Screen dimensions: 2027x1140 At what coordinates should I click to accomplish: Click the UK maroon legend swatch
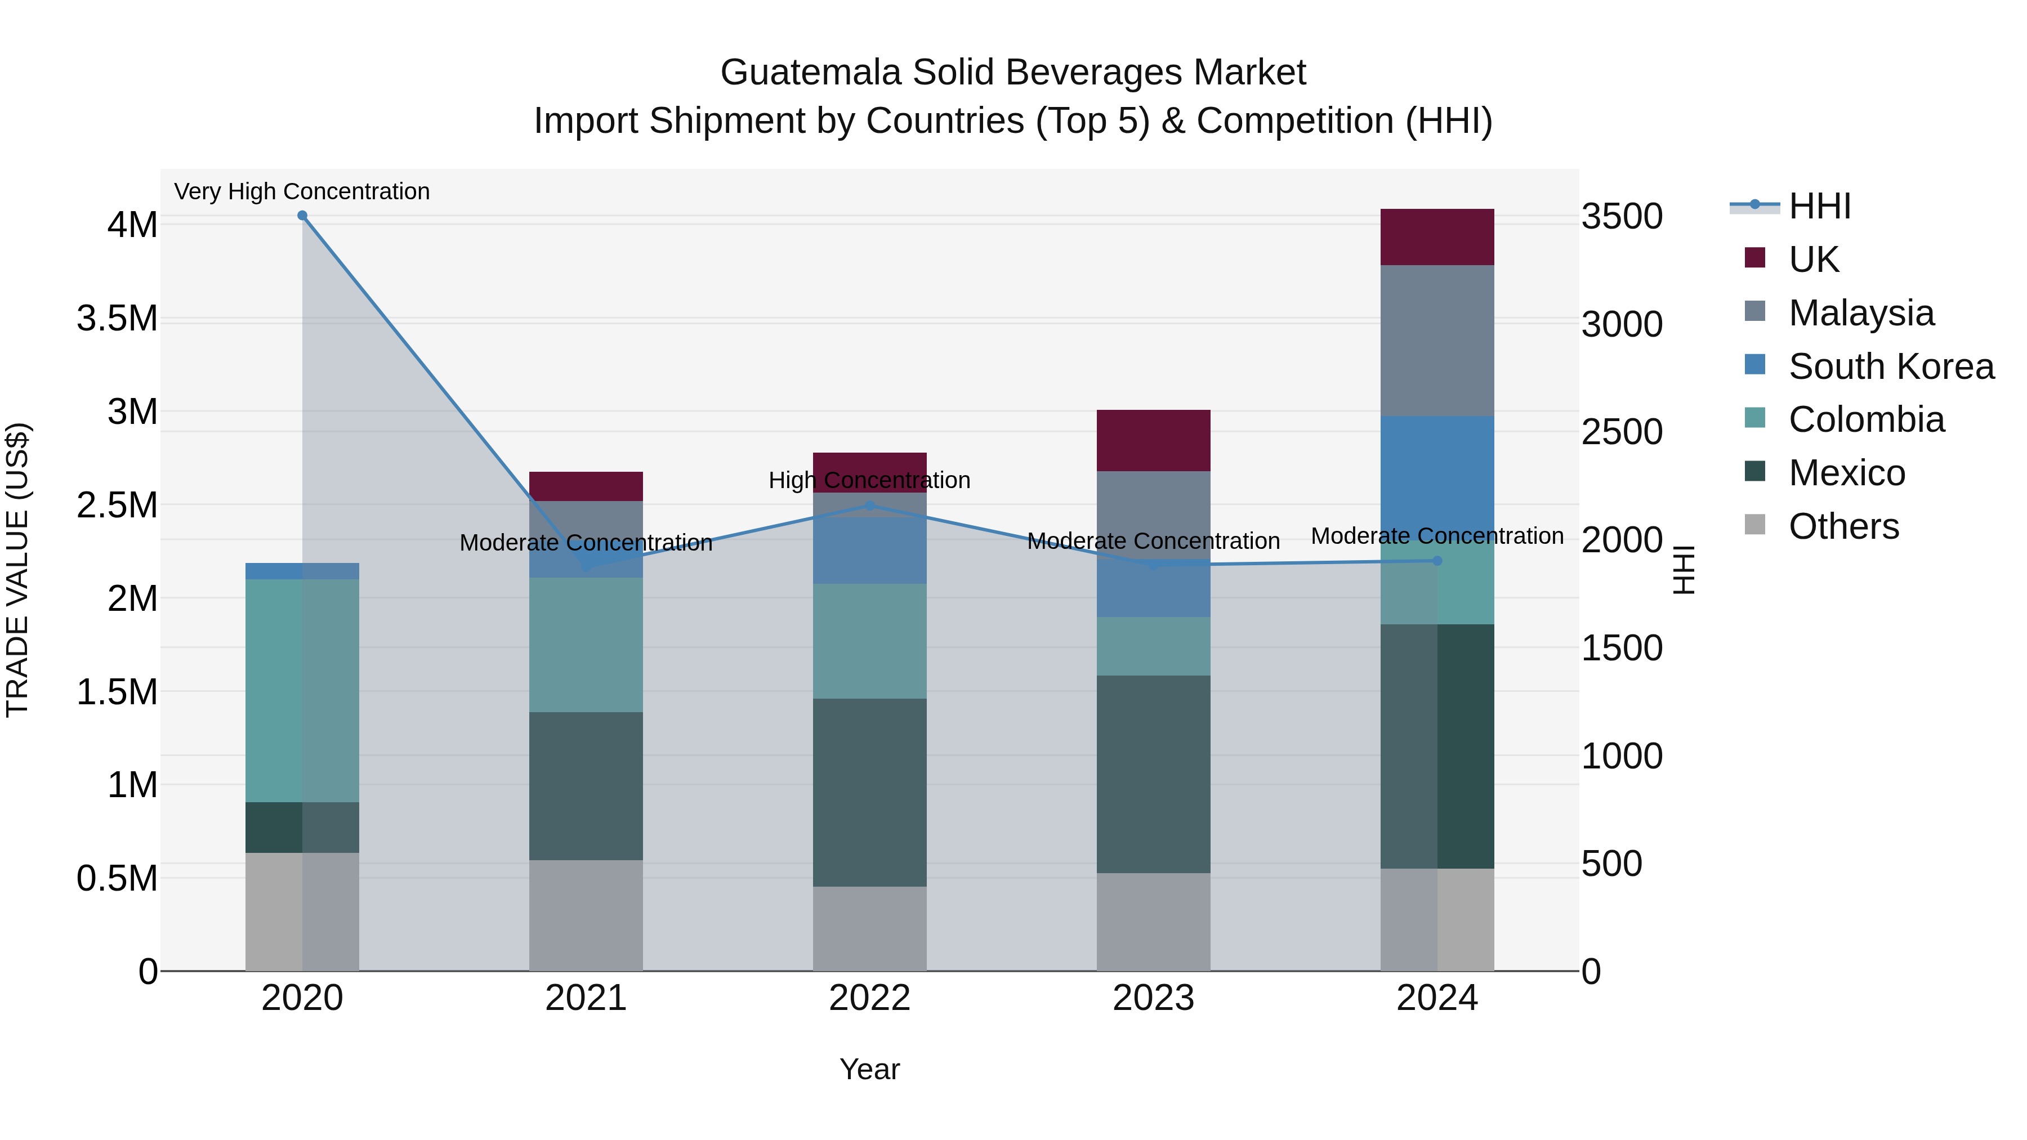click(1754, 257)
